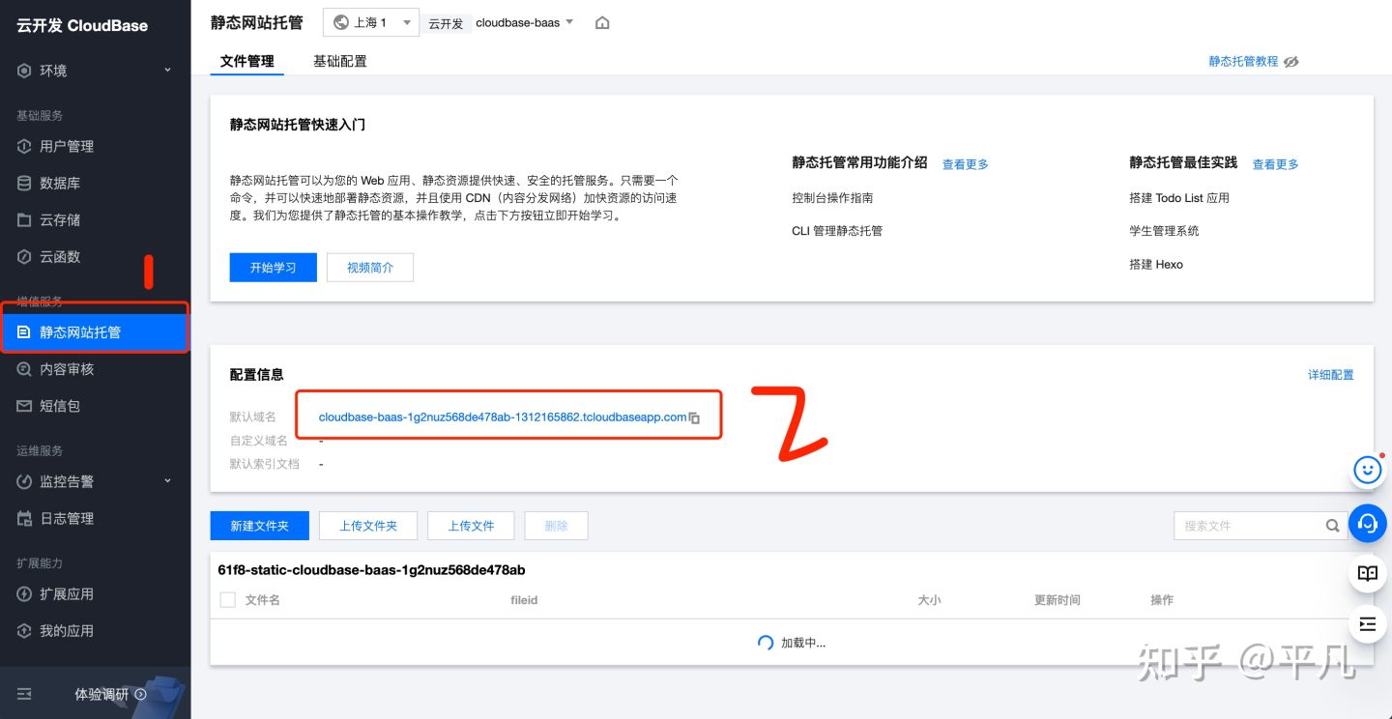Open the 学生管理系统 link
Viewport: 1392px width, 719px height.
click(1164, 231)
